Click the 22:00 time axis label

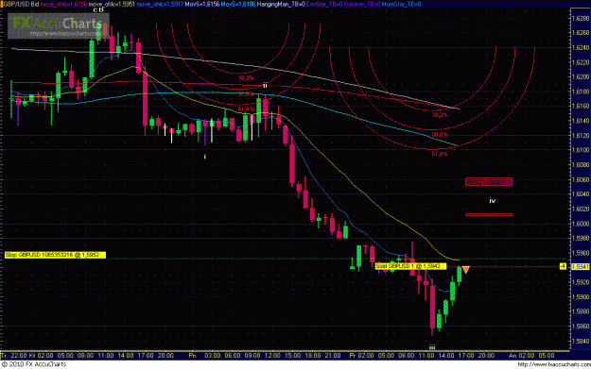(19, 356)
